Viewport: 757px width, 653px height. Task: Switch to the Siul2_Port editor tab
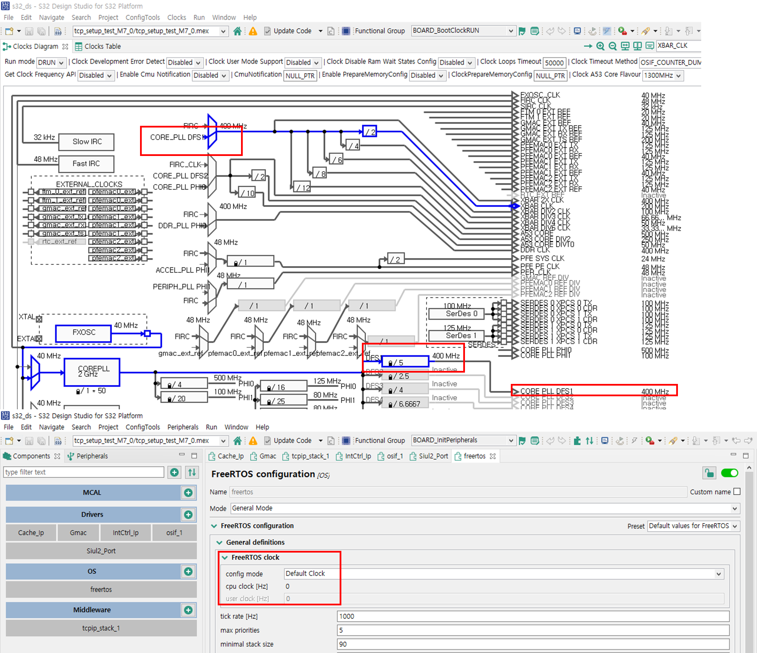(429, 456)
